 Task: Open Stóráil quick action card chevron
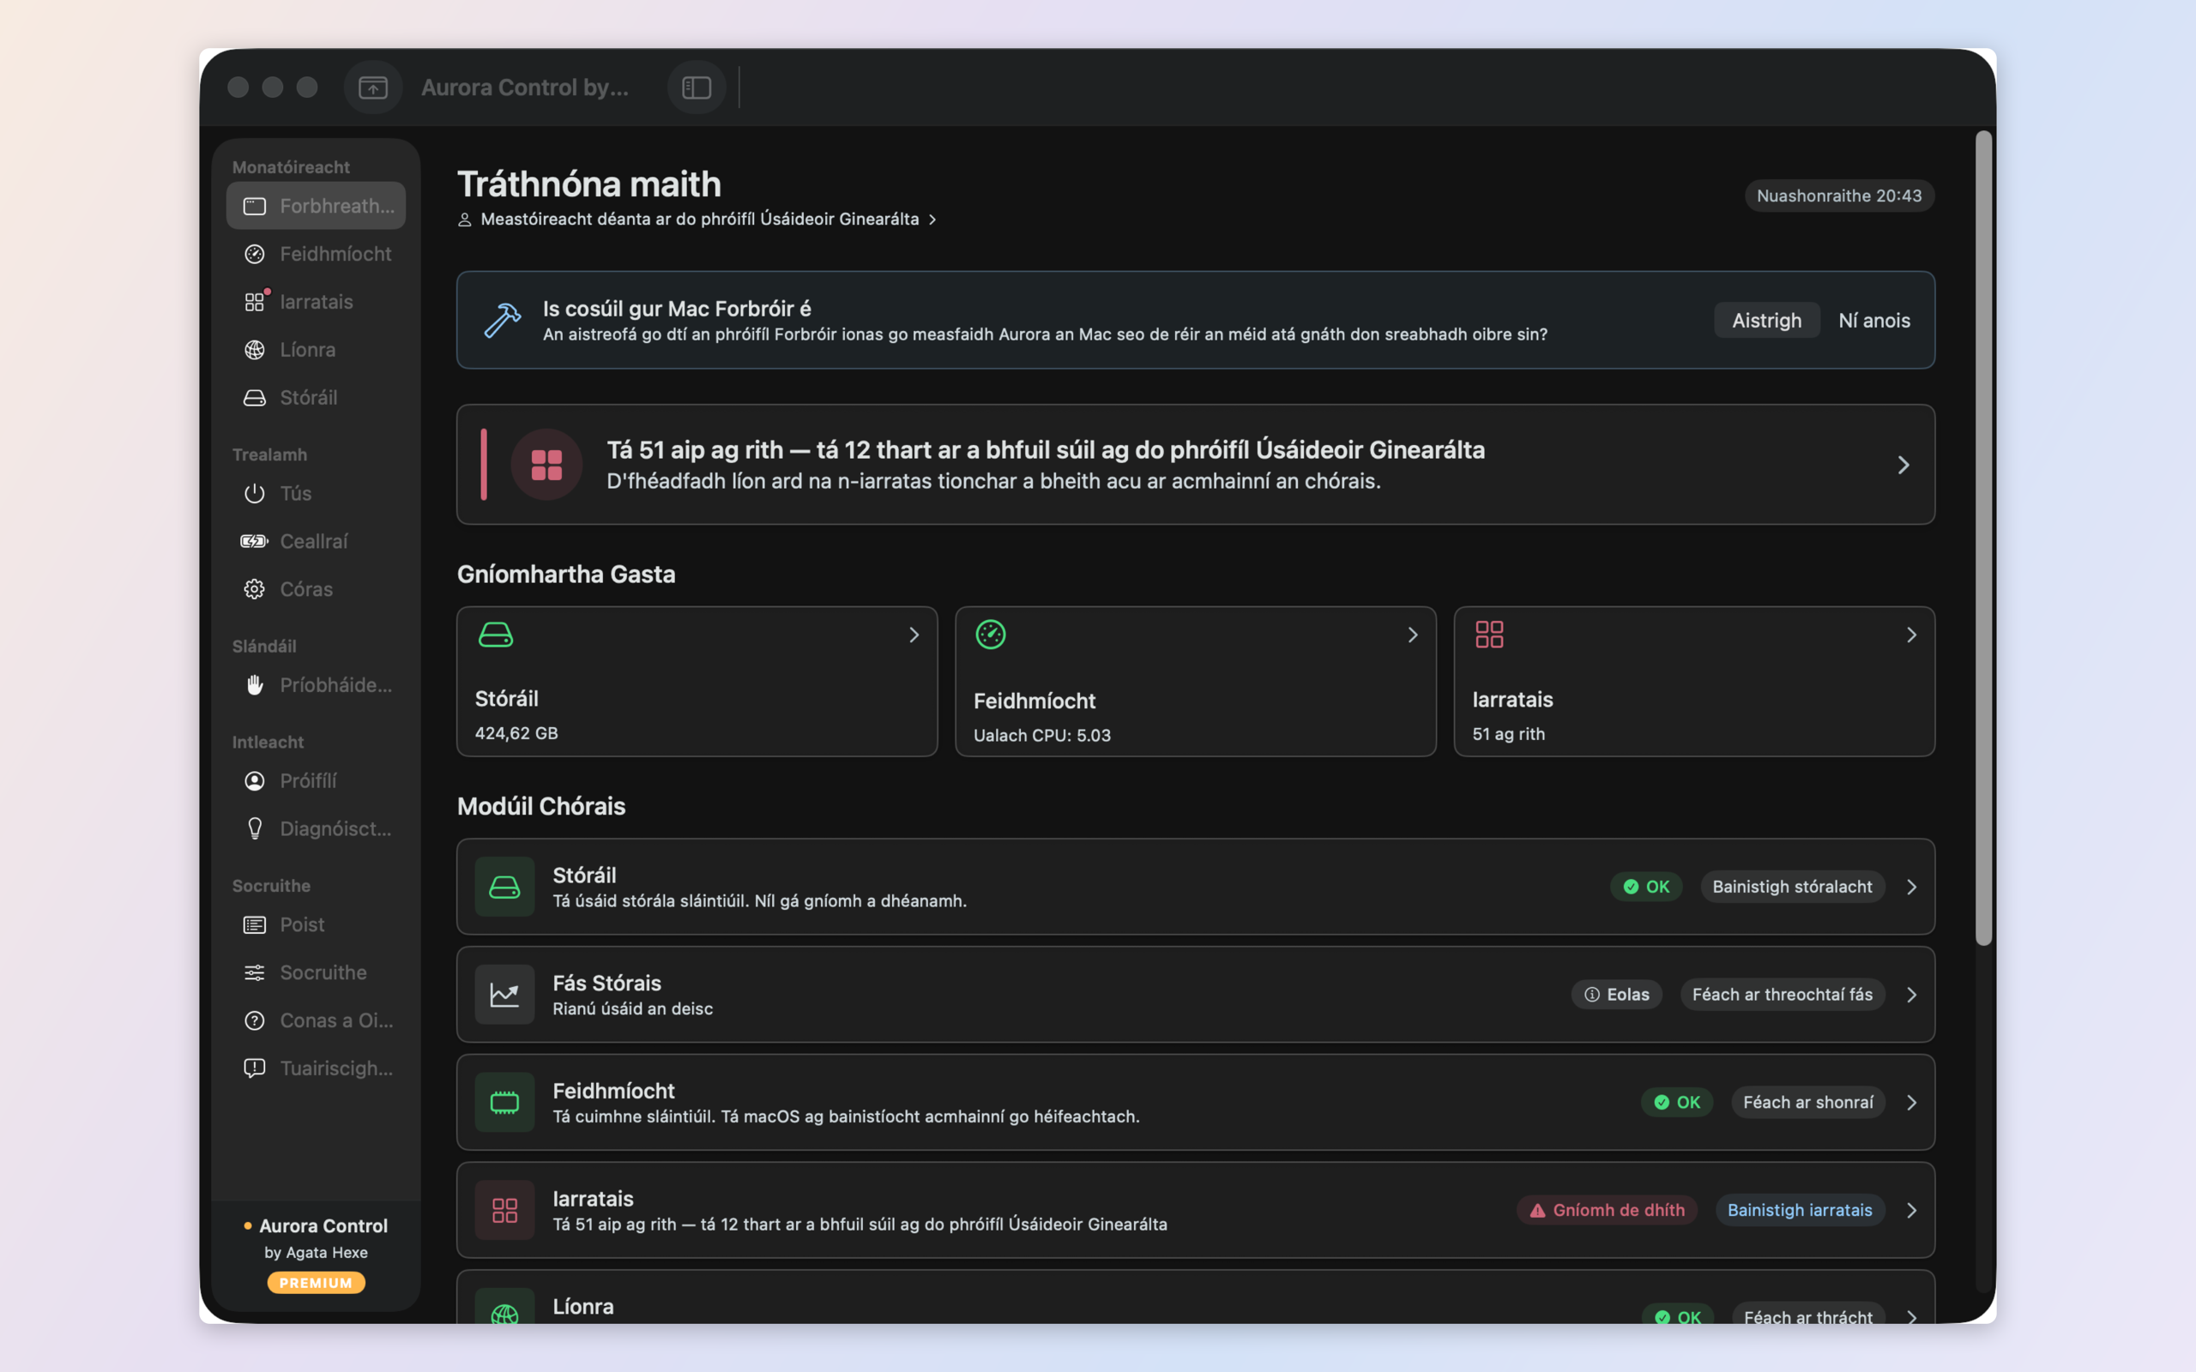pos(914,635)
